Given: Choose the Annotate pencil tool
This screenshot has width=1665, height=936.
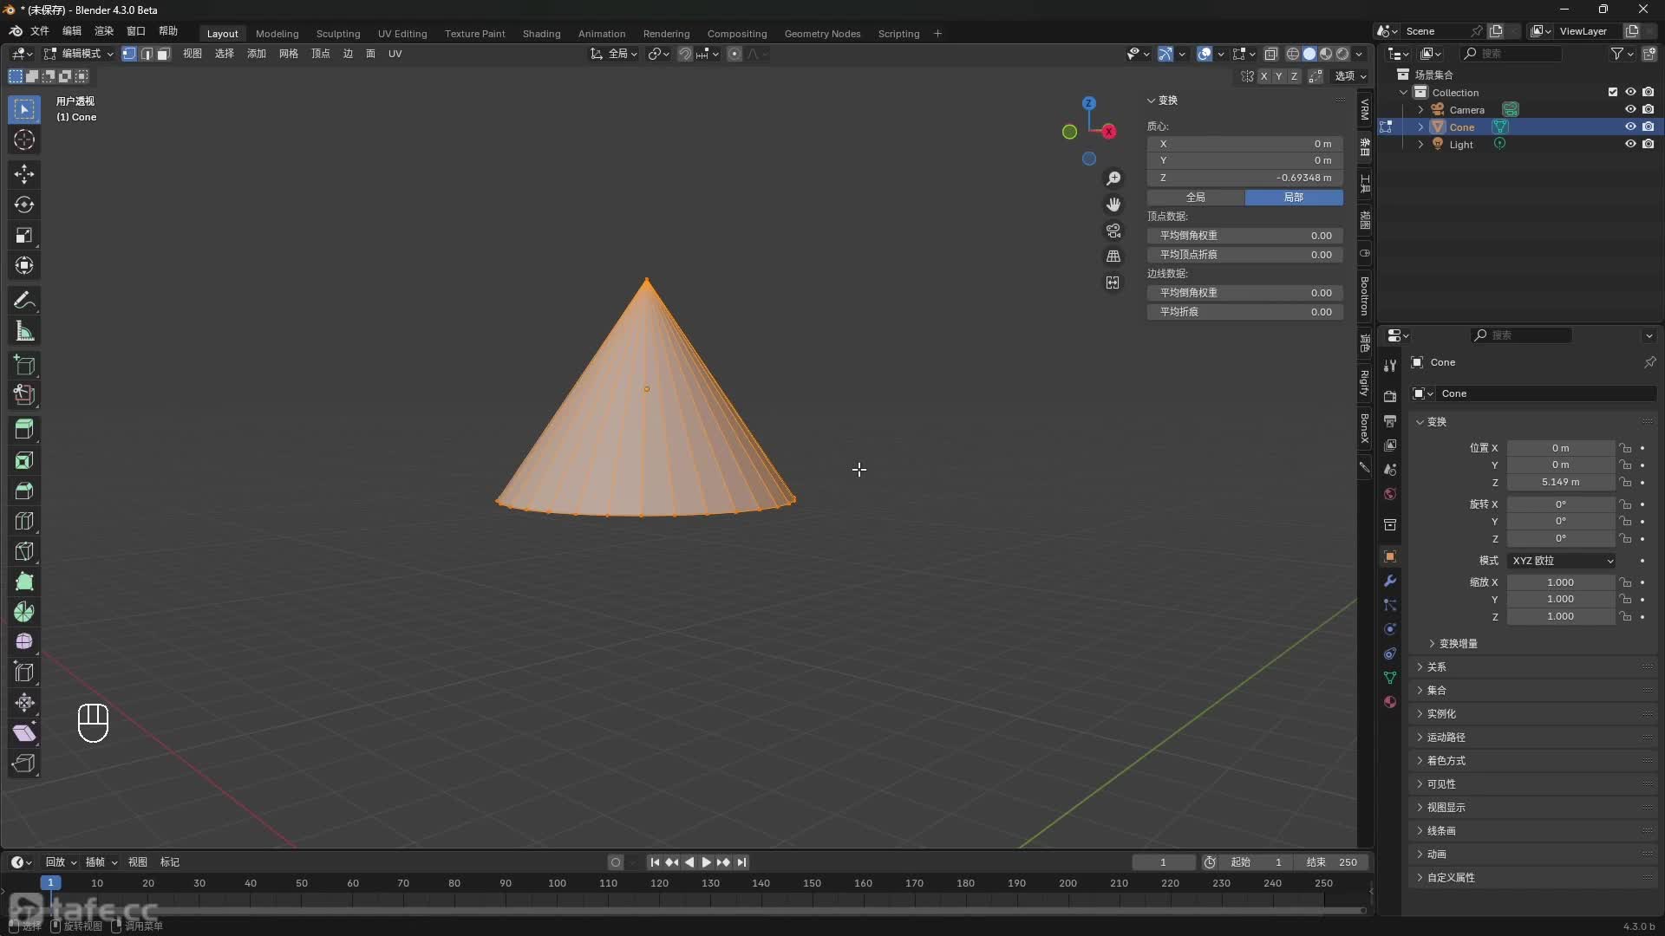Looking at the screenshot, I should coord(24,301).
